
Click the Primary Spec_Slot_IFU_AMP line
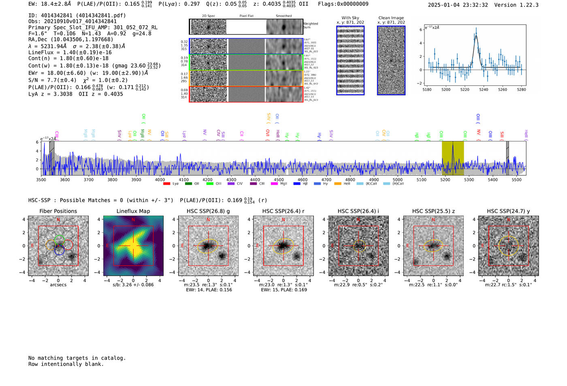click(93, 28)
